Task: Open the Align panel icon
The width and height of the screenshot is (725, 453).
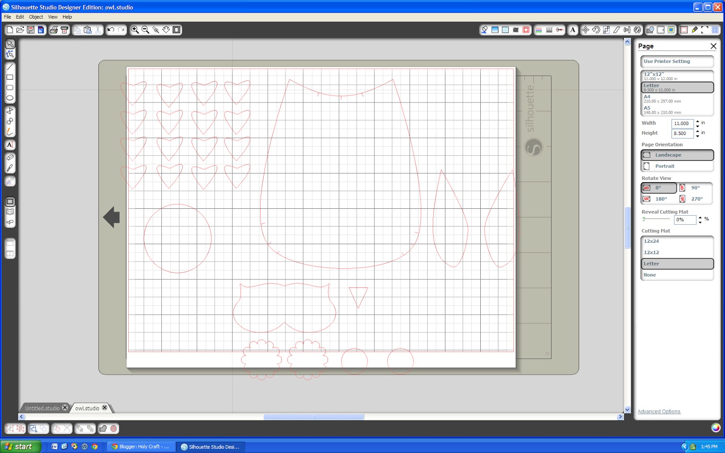Action: 627,30
